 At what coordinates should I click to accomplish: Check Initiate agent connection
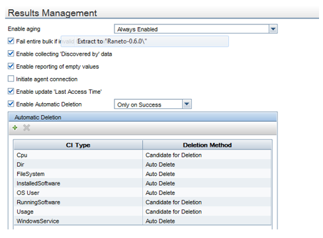11,79
